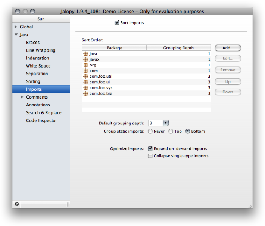Screen dimensions: 265x226
Task: Select the Global tree item label
Action: 26,27
